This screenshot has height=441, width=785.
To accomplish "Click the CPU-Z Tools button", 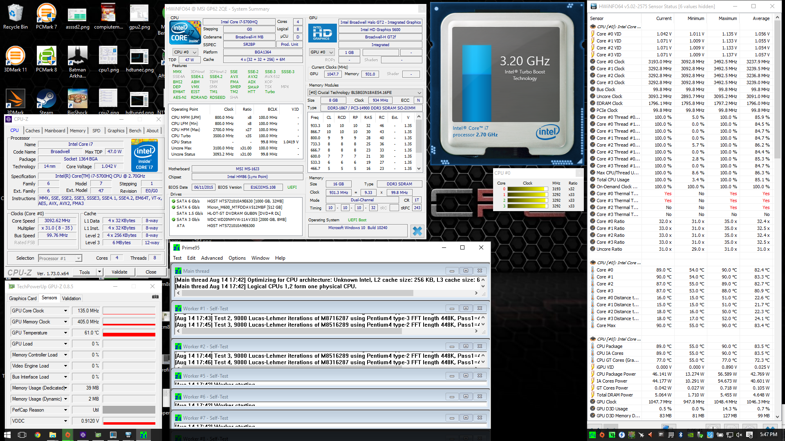I will pos(85,272).
